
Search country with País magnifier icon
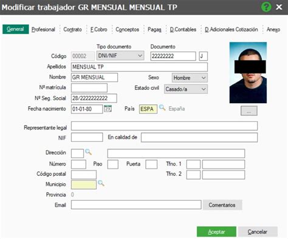pos(162,107)
